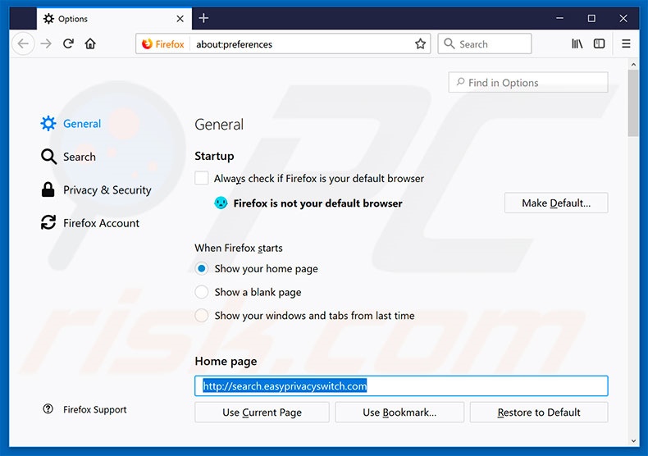This screenshot has height=456, width=648.
Task: Click the 'When Firefox starts' label
Action: [x=239, y=248]
